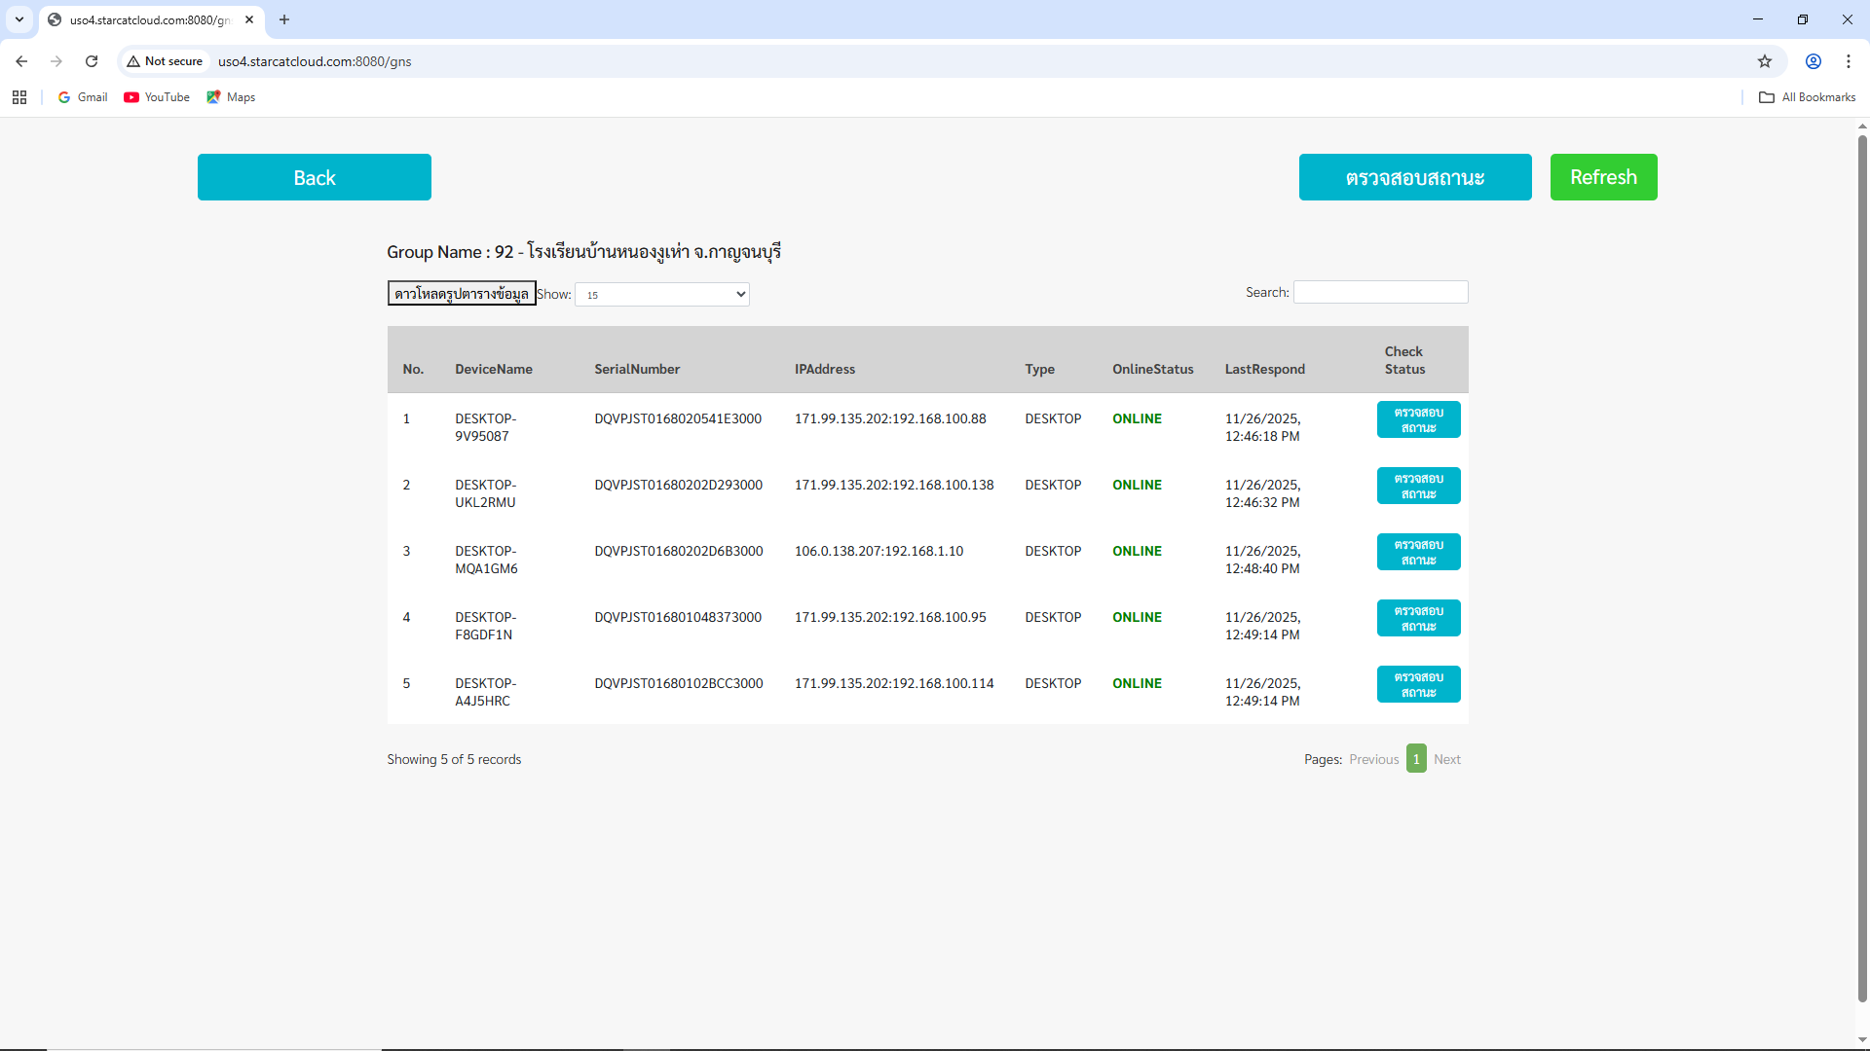Click the teal Back button
The height and width of the screenshot is (1051, 1870).
coord(314,177)
